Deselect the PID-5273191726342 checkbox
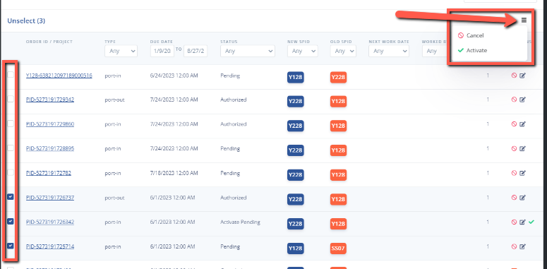The width and height of the screenshot is (547, 269). pos(11,221)
